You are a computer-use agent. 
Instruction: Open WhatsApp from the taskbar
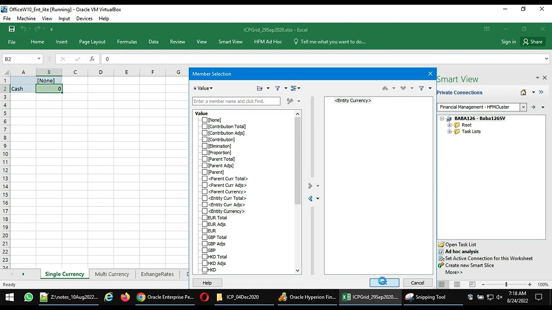point(28,297)
